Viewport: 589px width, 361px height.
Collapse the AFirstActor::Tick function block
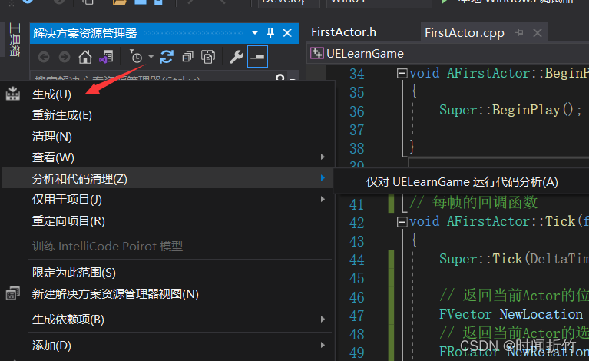click(402, 222)
